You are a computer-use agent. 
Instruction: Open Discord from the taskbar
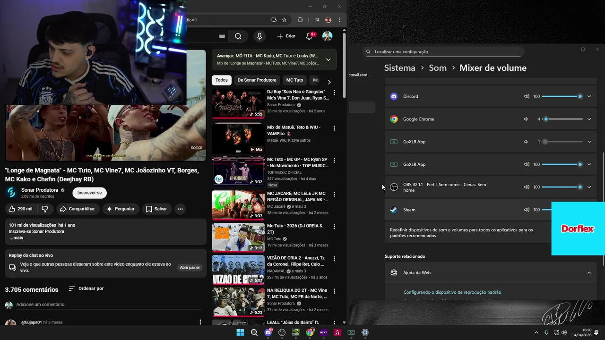coord(268,332)
